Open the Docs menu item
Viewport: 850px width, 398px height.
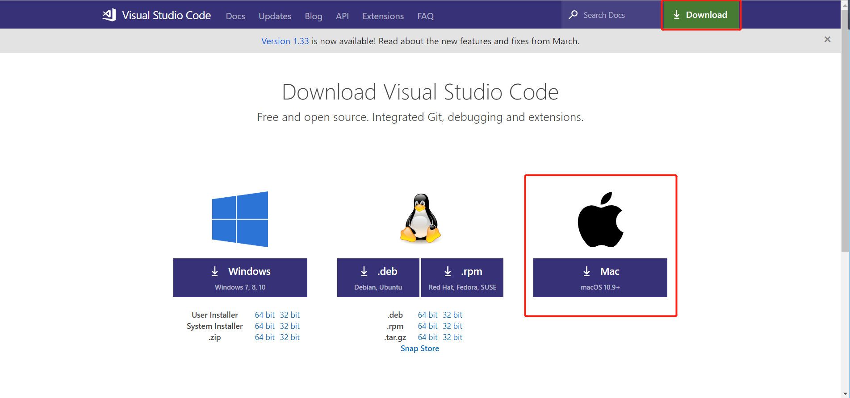(x=235, y=16)
